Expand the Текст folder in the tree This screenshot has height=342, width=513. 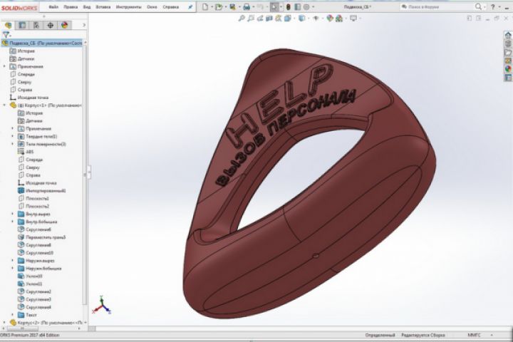(12, 315)
